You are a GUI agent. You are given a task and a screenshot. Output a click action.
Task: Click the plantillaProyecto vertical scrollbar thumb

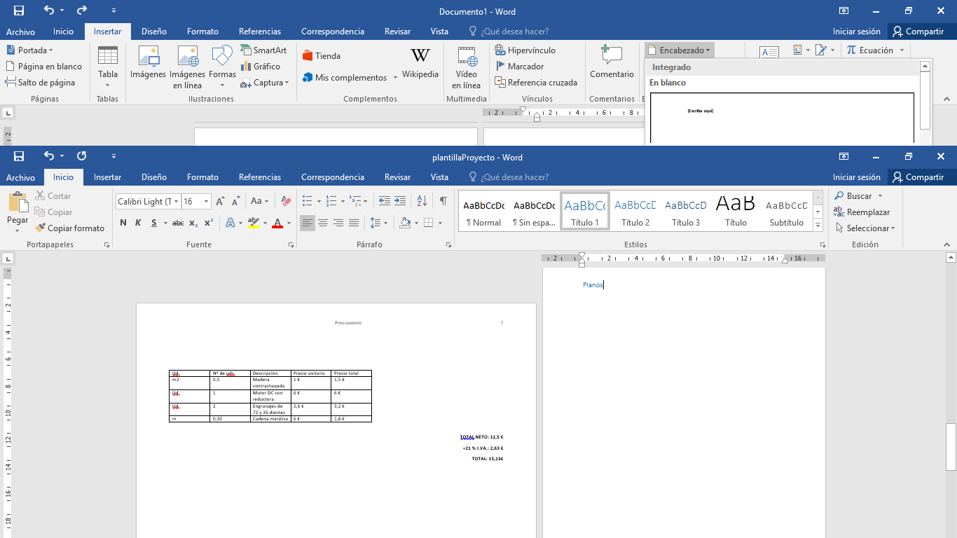click(951, 447)
